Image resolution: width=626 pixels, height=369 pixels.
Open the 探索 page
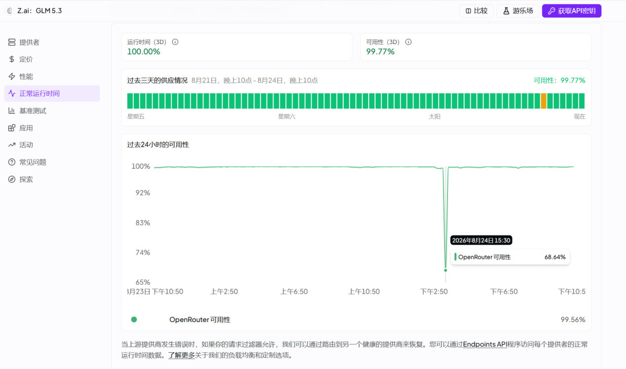[52, 179]
